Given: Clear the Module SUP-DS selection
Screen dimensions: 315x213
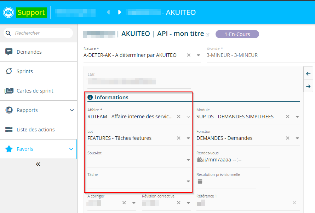Looking at the screenshot, I should tap(288, 117).
